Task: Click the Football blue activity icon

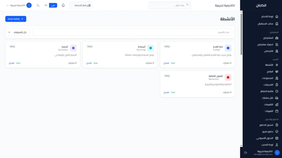Action: coord(228,48)
